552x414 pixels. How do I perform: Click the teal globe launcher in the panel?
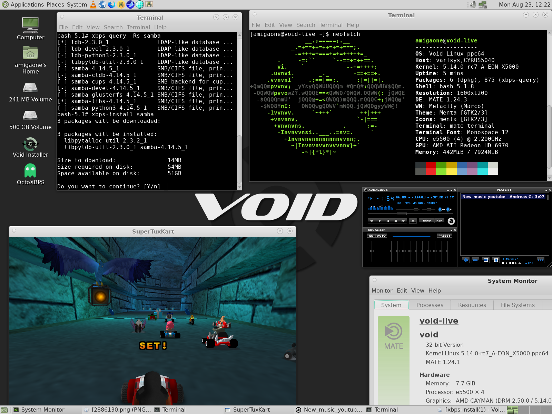pyautogui.click(x=140, y=4)
